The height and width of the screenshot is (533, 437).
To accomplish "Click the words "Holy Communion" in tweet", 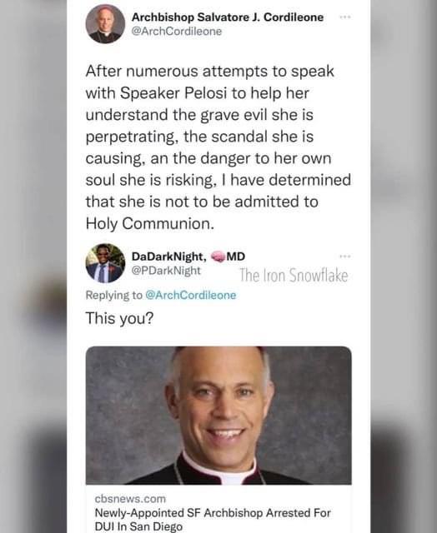I will [148, 224].
